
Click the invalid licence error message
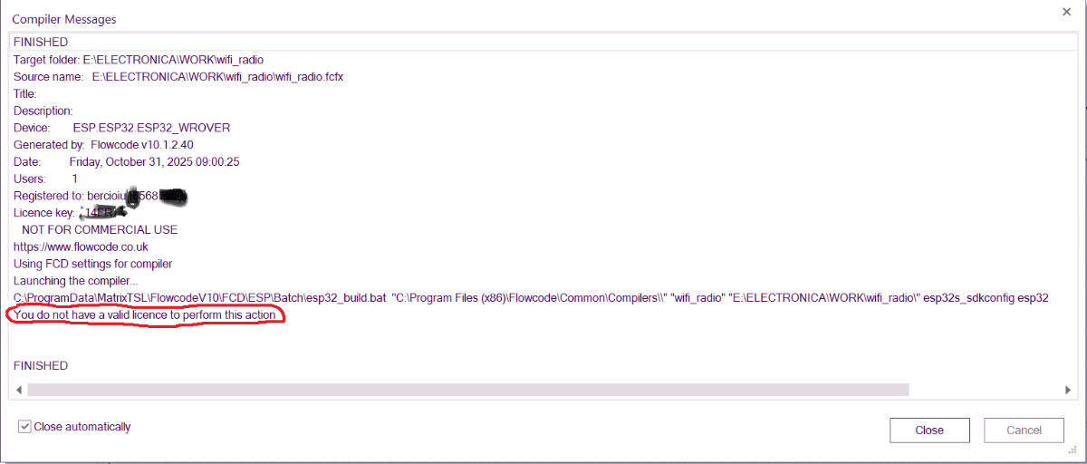pos(145,314)
